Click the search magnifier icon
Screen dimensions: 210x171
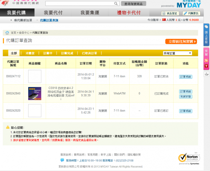(116, 4)
